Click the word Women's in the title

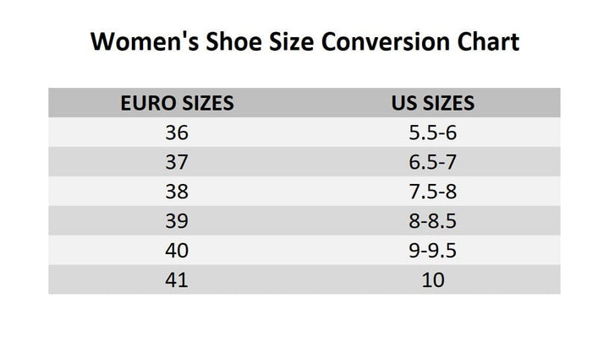click(145, 41)
